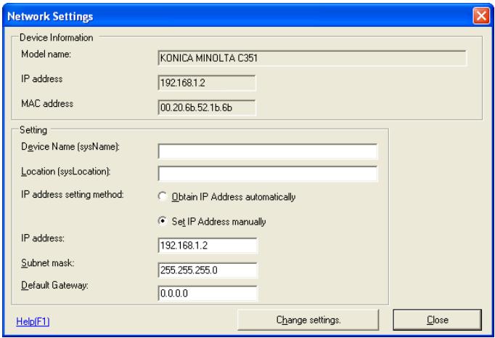Click the editable IP address field in Setting

point(208,246)
